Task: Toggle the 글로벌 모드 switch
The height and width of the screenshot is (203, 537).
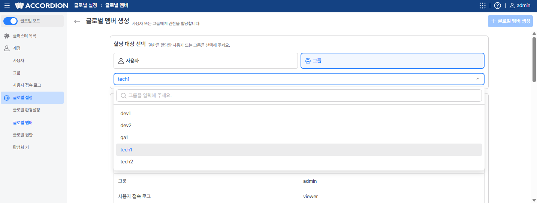Action: (10, 21)
